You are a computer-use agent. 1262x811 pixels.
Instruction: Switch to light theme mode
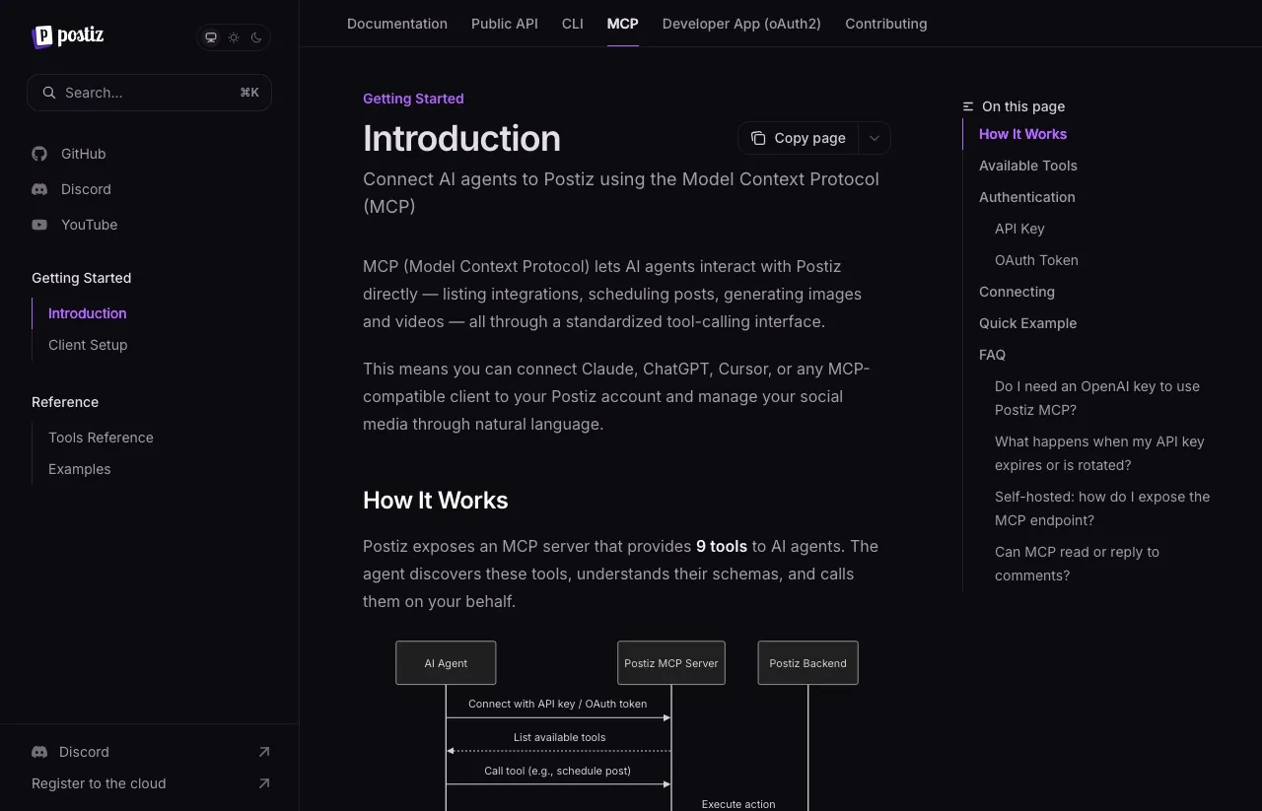coord(234,37)
